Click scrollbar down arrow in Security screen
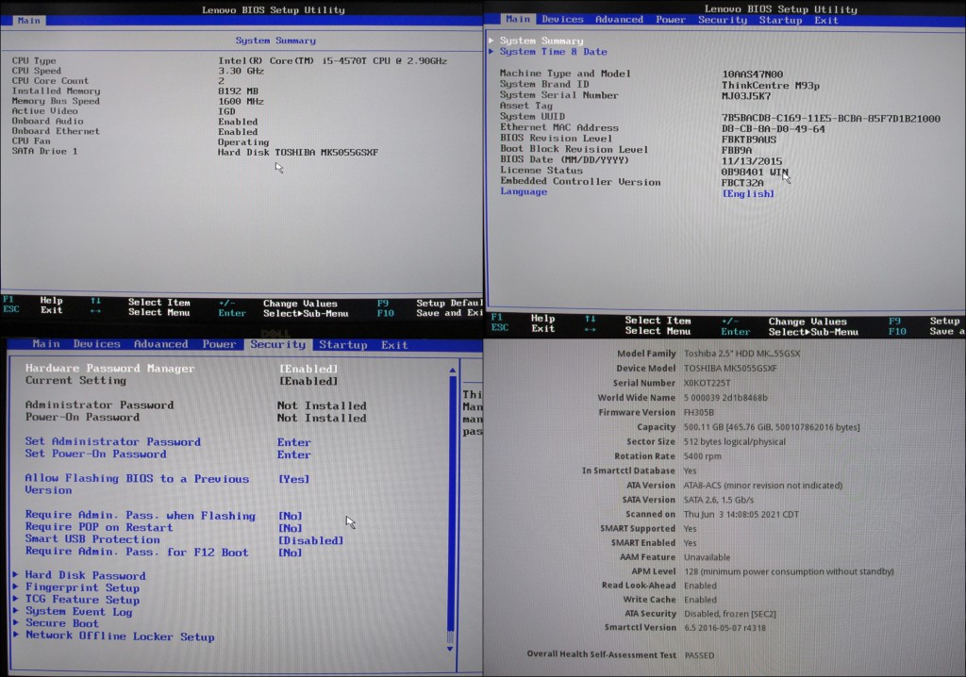This screenshot has height=677, width=966. [450, 649]
